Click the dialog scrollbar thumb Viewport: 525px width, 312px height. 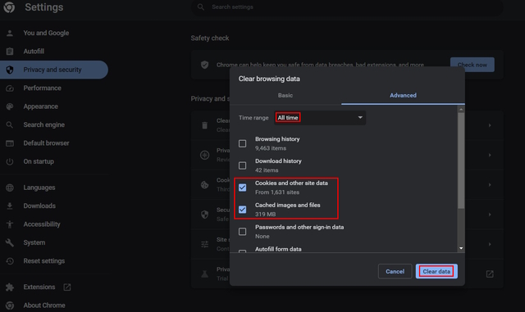click(x=461, y=161)
